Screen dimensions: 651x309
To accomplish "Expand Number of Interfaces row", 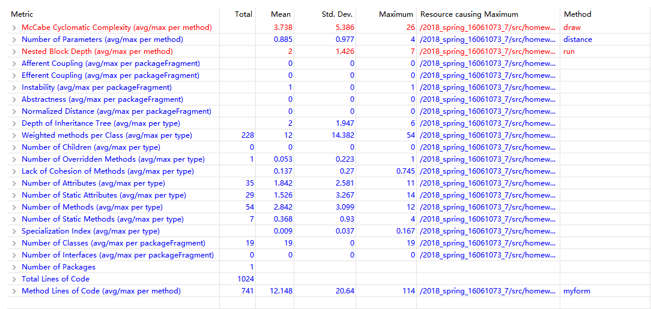I will tap(14, 255).
